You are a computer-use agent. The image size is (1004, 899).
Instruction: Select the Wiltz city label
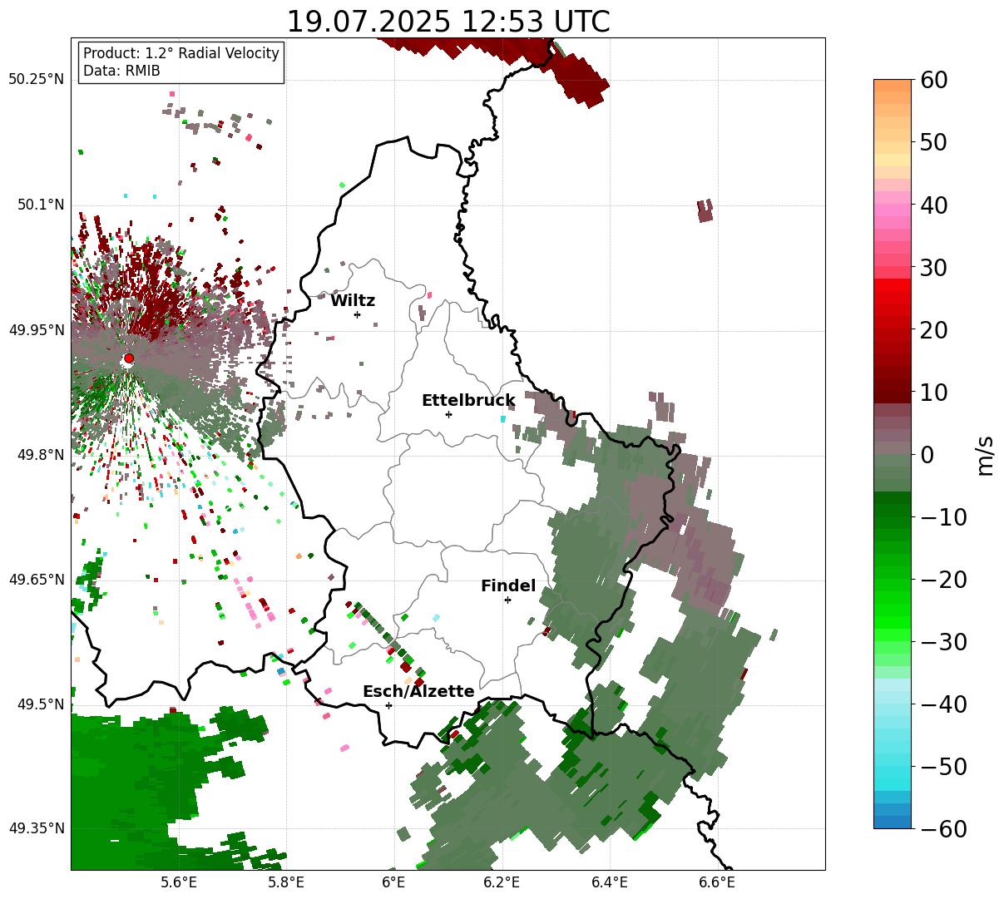tap(353, 300)
